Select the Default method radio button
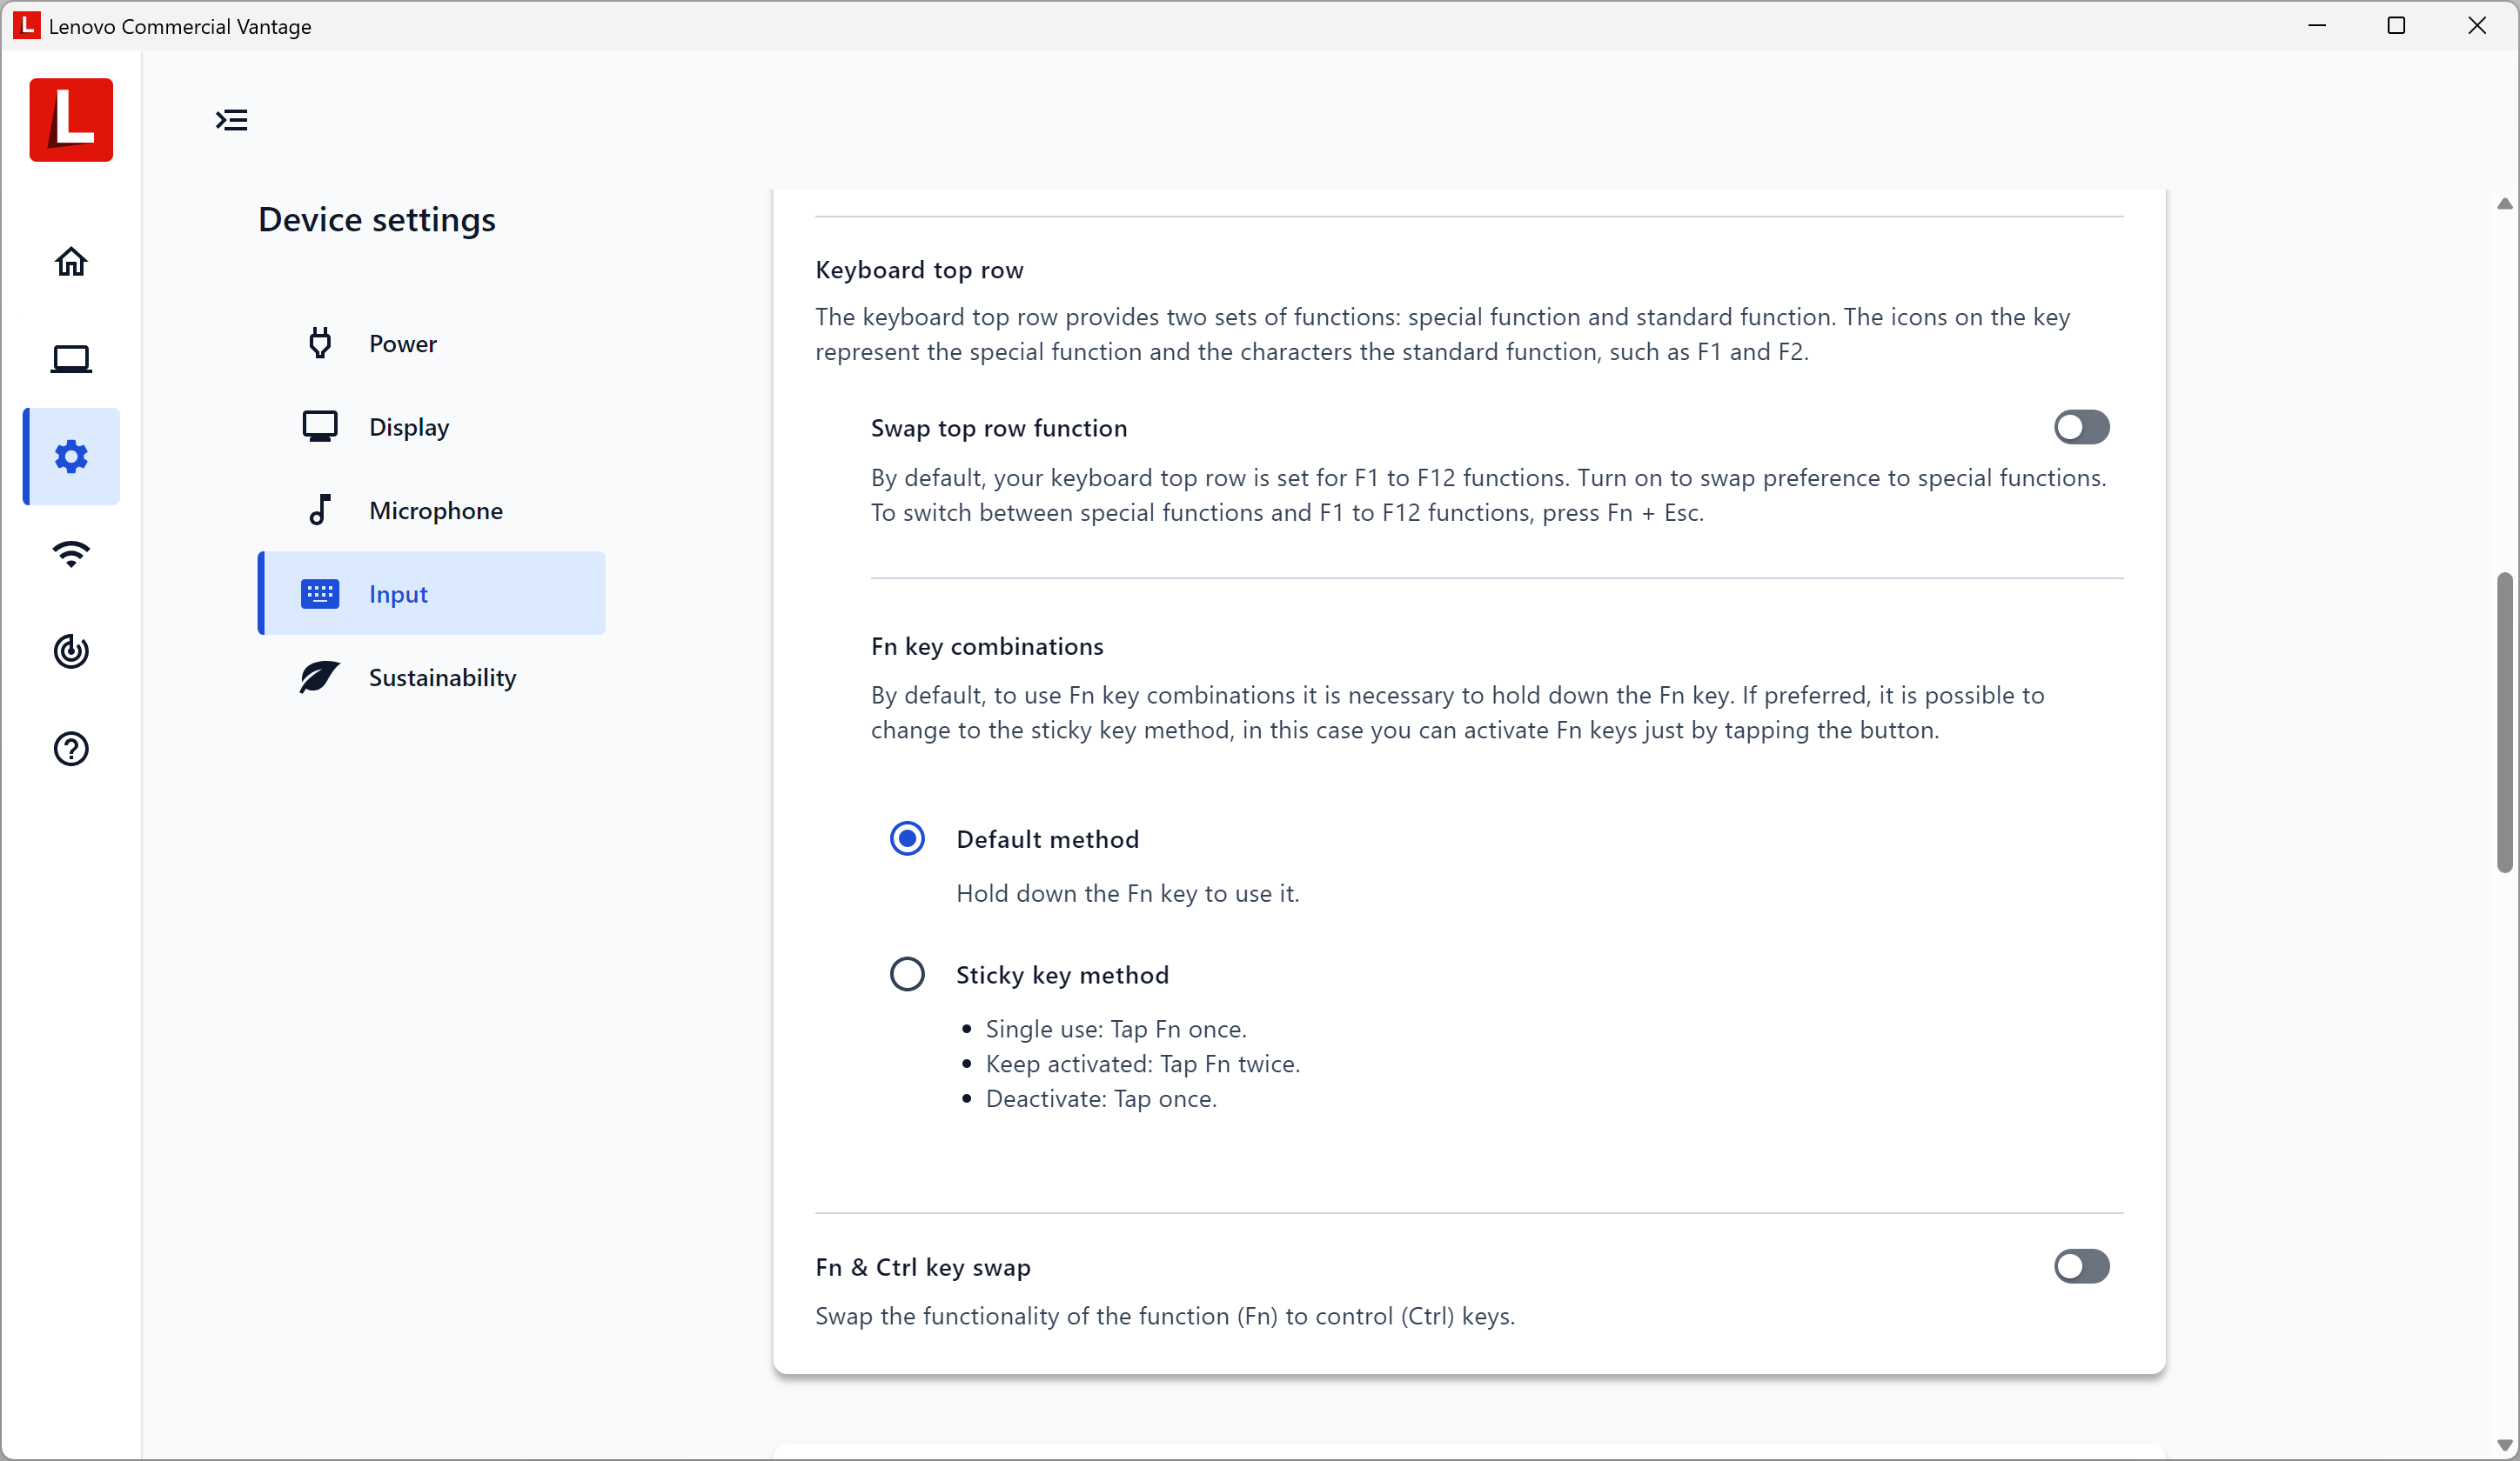Image resolution: width=2520 pixels, height=1461 pixels. (x=907, y=838)
